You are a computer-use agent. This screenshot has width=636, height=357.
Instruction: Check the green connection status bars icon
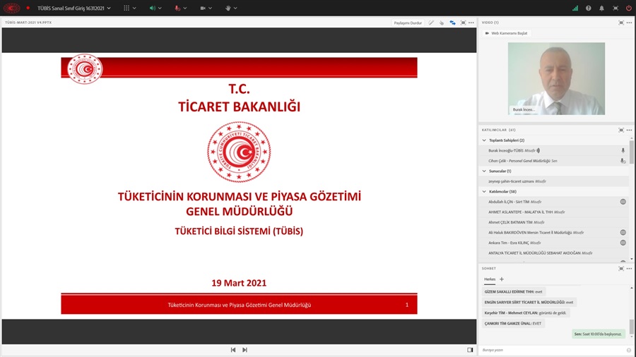(575, 8)
